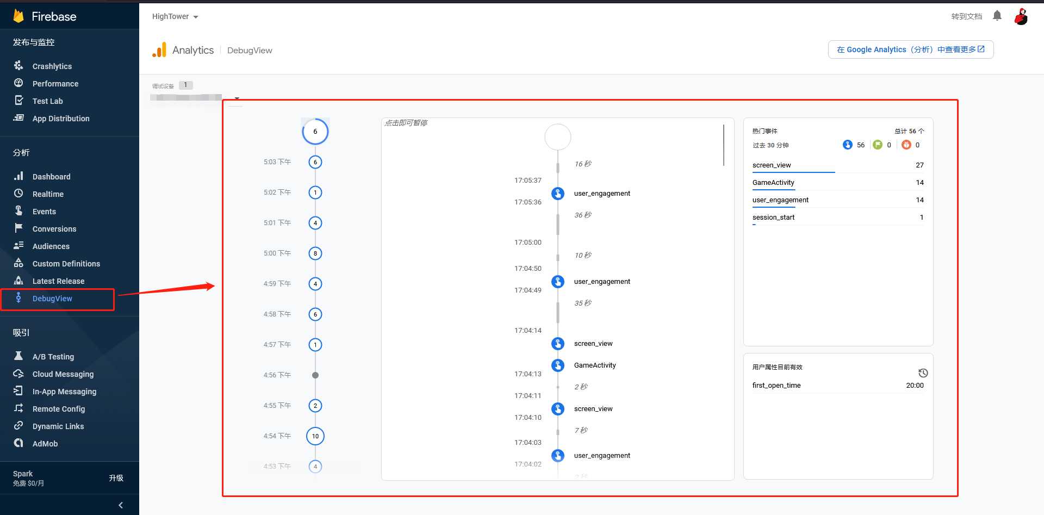Viewport: 1044px width, 515px height.
Task: Click the seconds stream scrollbar
Action: pos(724,145)
